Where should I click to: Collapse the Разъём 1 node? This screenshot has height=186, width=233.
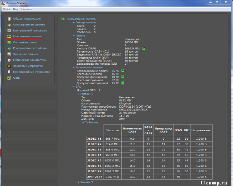[79, 94]
